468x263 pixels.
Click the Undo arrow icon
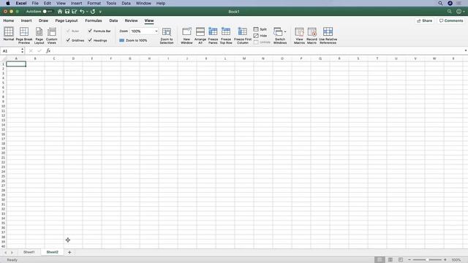click(x=82, y=12)
